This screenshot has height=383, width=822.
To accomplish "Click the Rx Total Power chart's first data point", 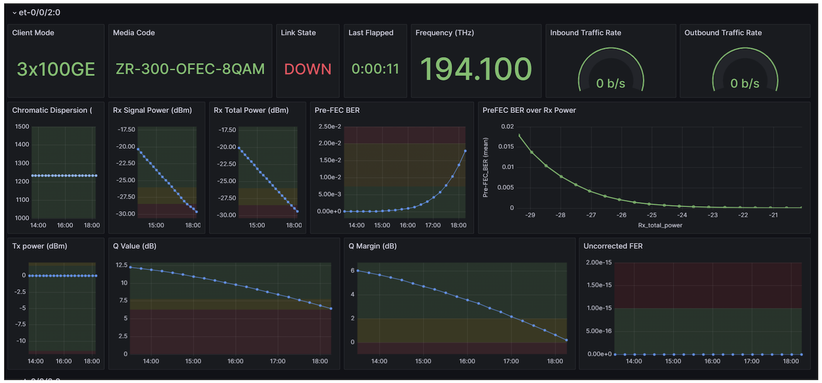I will (x=239, y=148).
